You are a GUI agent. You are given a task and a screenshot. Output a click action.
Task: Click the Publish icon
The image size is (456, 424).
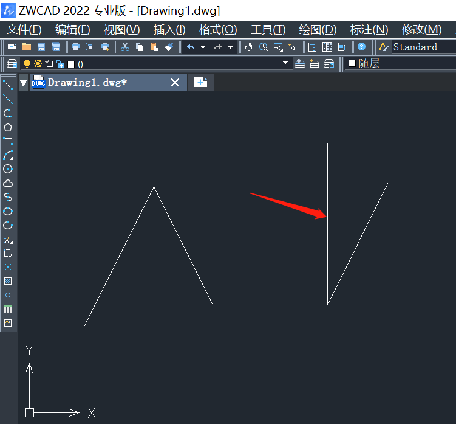(105, 47)
